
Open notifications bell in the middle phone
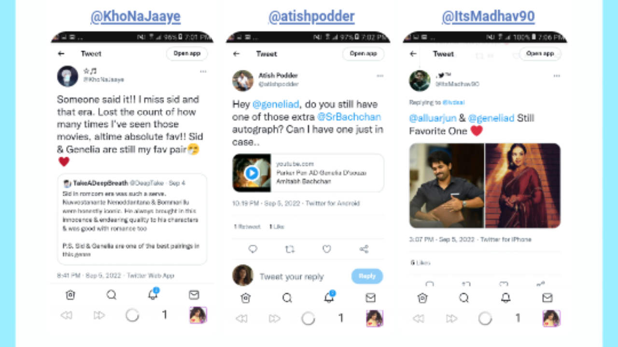coord(329,297)
